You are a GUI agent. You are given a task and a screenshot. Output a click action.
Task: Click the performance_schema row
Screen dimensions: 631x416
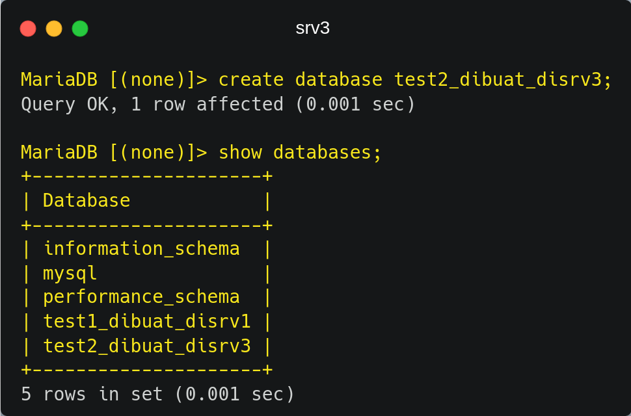pyautogui.click(x=146, y=297)
